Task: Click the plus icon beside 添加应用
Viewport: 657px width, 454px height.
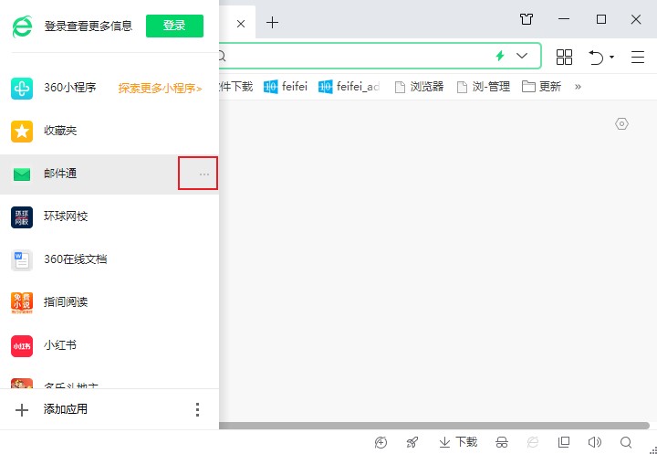Action: (x=22, y=410)
